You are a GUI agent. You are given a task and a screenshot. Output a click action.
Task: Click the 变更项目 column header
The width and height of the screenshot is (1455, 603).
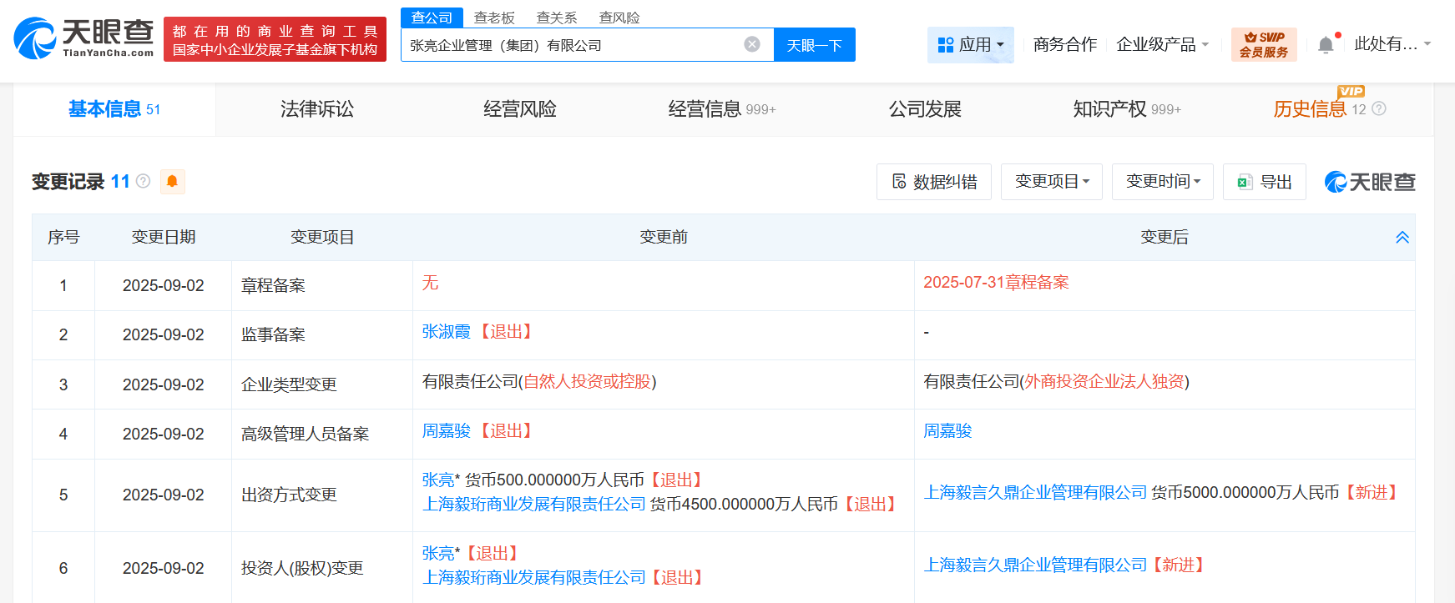pos(322,237)
